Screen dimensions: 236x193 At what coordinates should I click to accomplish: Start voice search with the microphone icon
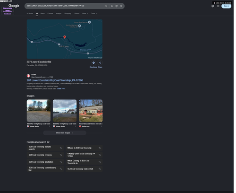[x=112, y=6]
